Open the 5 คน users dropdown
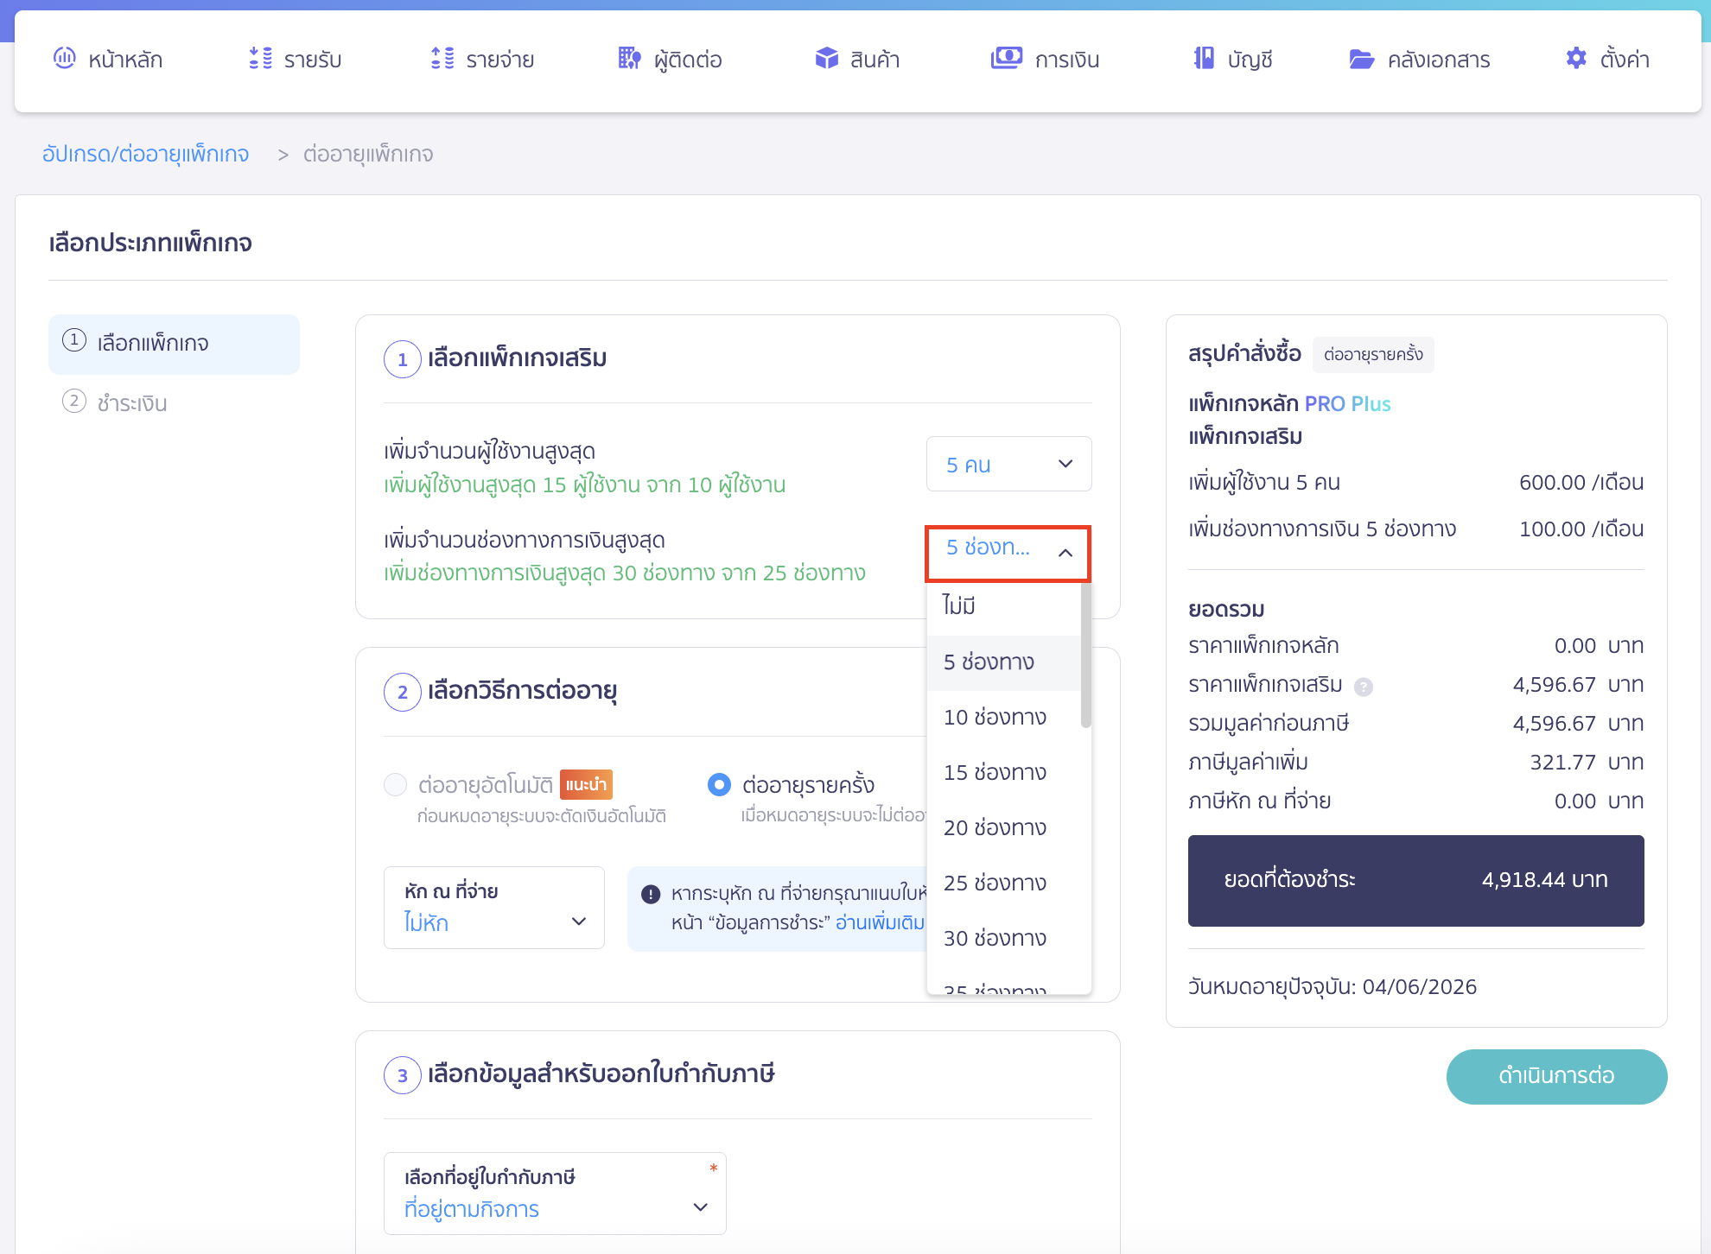 (x=1008, y=465)
